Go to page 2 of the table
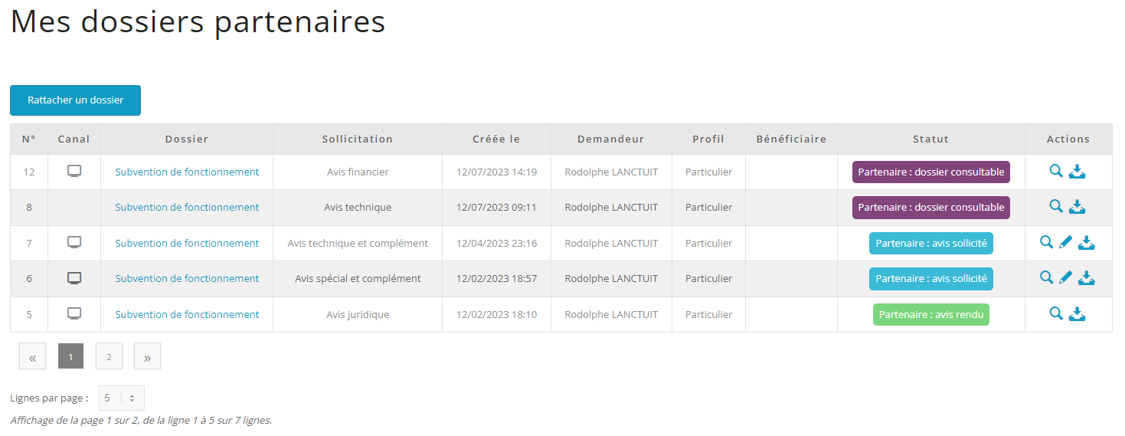1125x436 pixels. (x=109, y=356)
